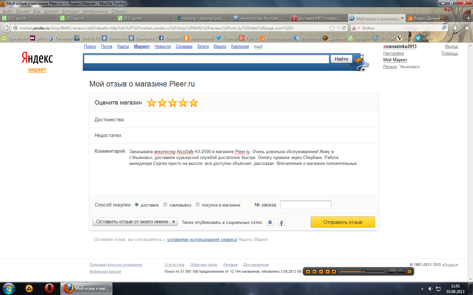This screenshot has height=295, width=473.
Task: Select the доставка purchase method
Action: tap(137, 205)
